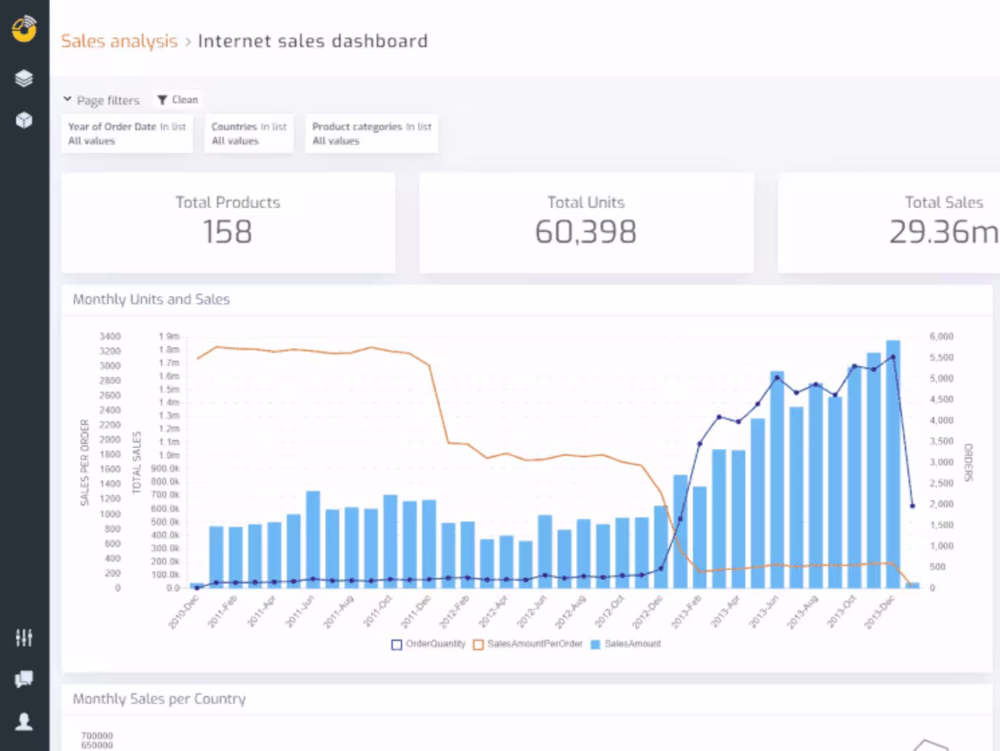The width and height of the screenshot is (1000, 751).
Task: Click the funnel icon next to Clean
Action: (x=162, y=100)
